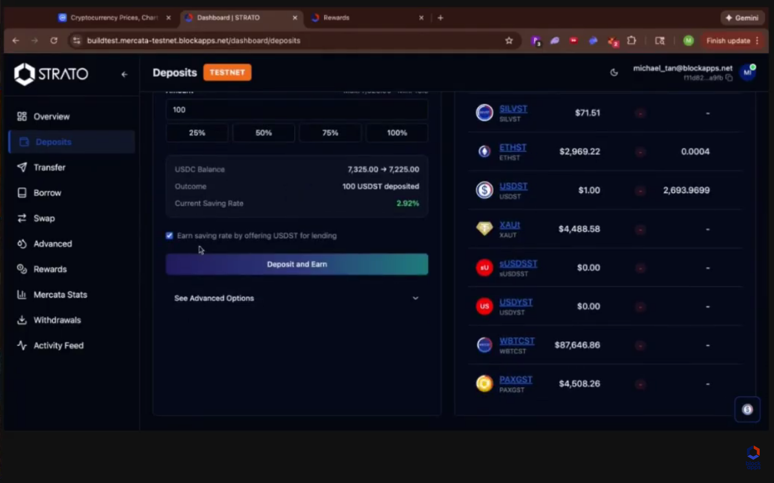Screen dimensions: 774x483
Task: Open the Swap page in sidebar
Action: click(x=44, y=218)
